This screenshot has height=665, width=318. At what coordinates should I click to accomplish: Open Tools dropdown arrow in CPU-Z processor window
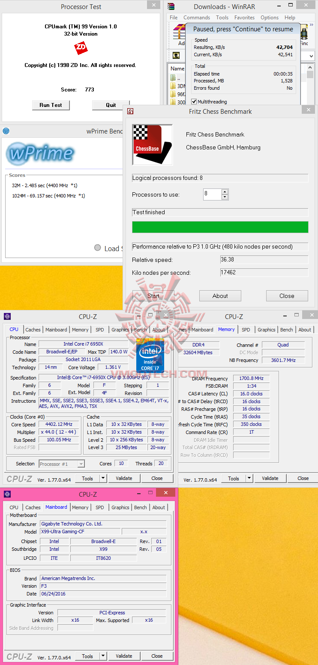tap(103, 478)
